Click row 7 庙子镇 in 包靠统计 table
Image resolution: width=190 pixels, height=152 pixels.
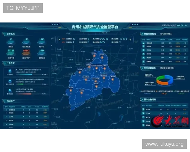26,121
